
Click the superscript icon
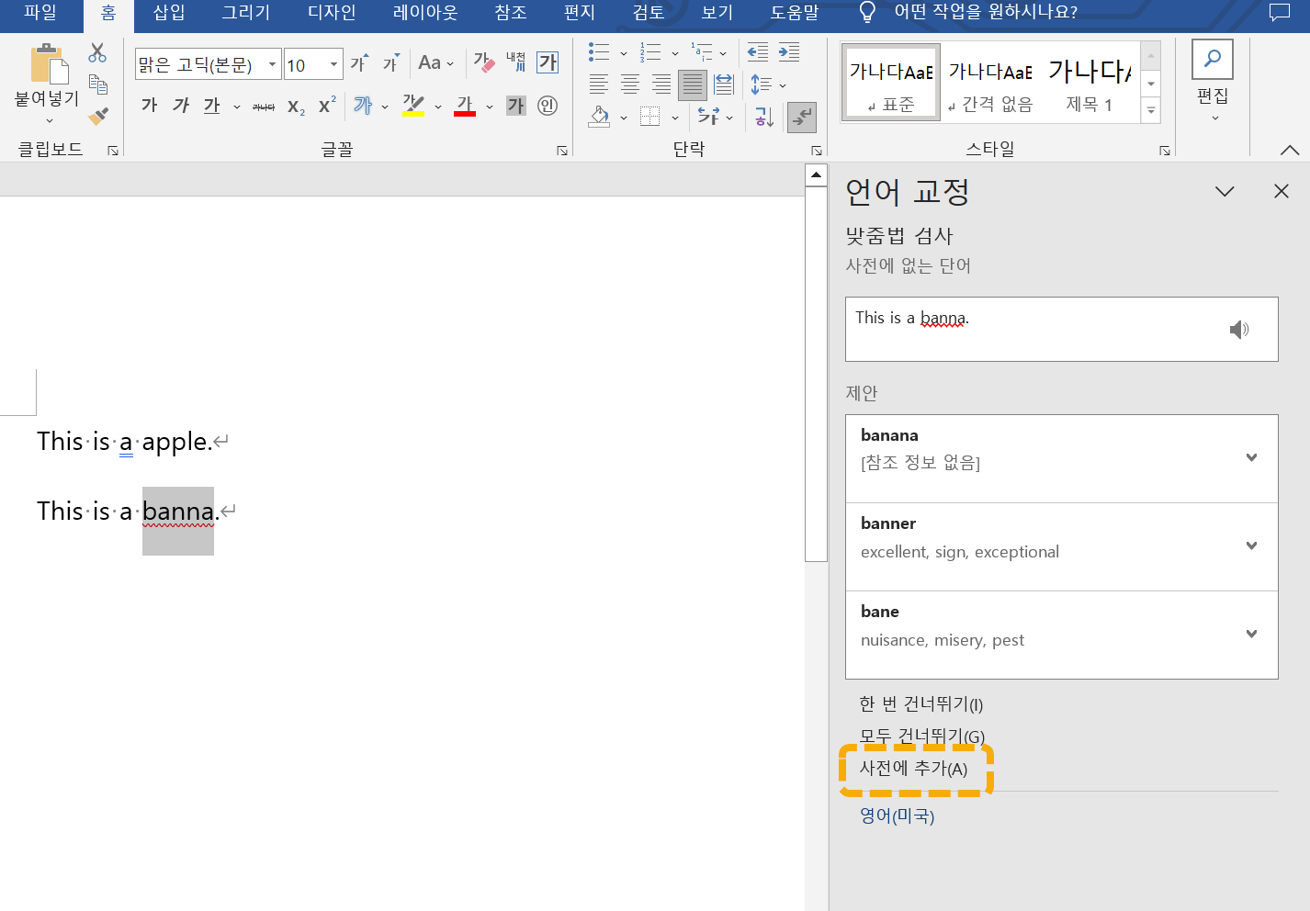[x=325, y=105]
